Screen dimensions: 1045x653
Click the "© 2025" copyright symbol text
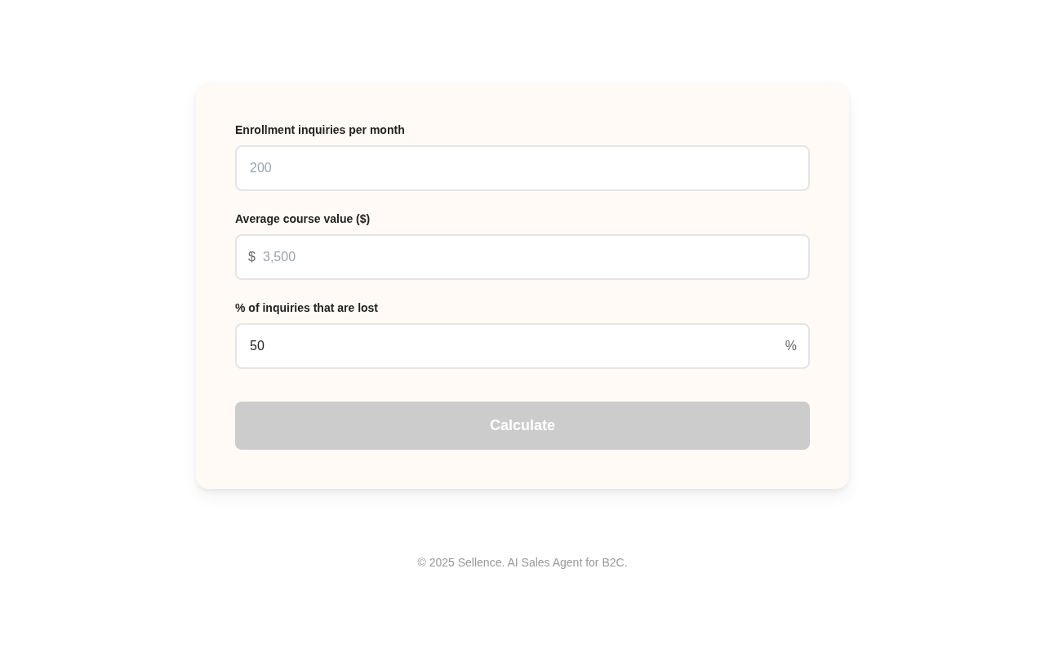pos(436,562)
